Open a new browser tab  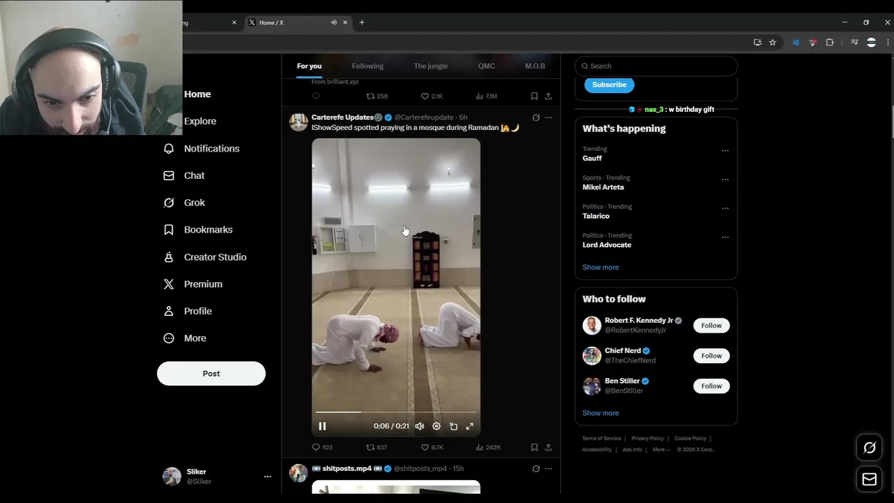coord(362,22)
